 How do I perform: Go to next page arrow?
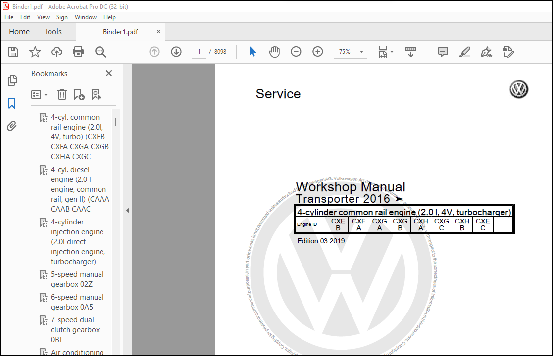(176, 52)
